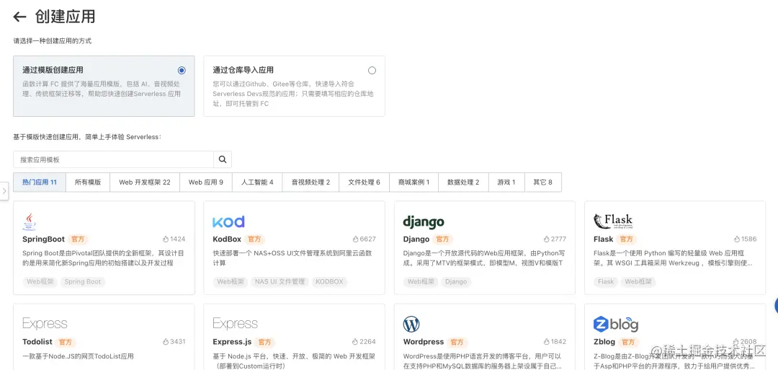Image resolution: width=778 pixels, height=370 pixels.
Task: Switch to 热门应用 11 tab
Action: pos(40,182)
